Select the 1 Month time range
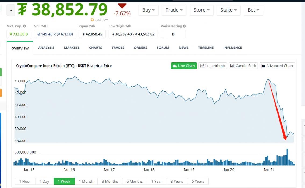This screenshot has height=188, width=305. 86,181
